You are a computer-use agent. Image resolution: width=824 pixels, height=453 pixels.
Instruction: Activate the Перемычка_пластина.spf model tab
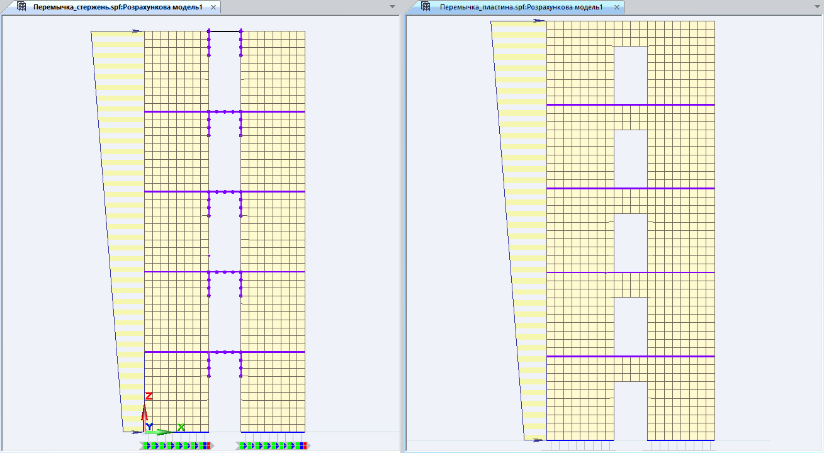point(521,7)
